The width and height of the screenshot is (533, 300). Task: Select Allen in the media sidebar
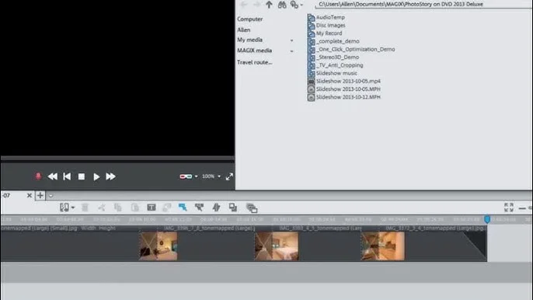pyautogui.click(x=244, y=30)
